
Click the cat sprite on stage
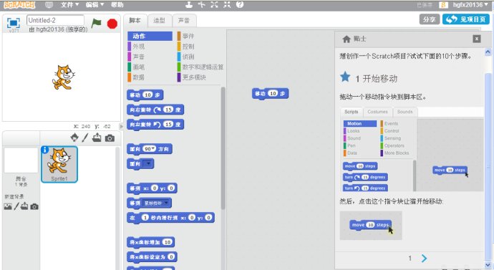(63, 77)
